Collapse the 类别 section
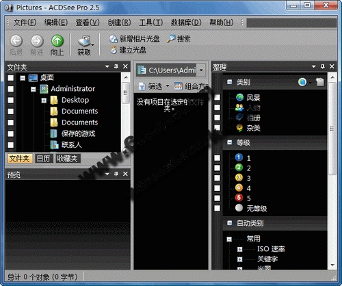 [230, 82]
